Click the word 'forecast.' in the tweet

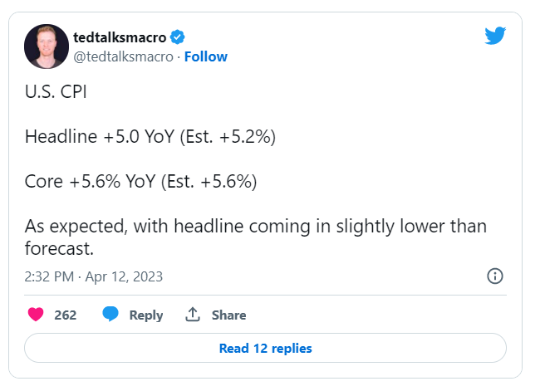[59, 248]
